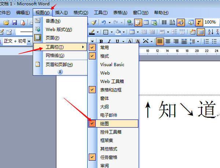
Task: Click the Bold B icon
Action: pos(101,41)
